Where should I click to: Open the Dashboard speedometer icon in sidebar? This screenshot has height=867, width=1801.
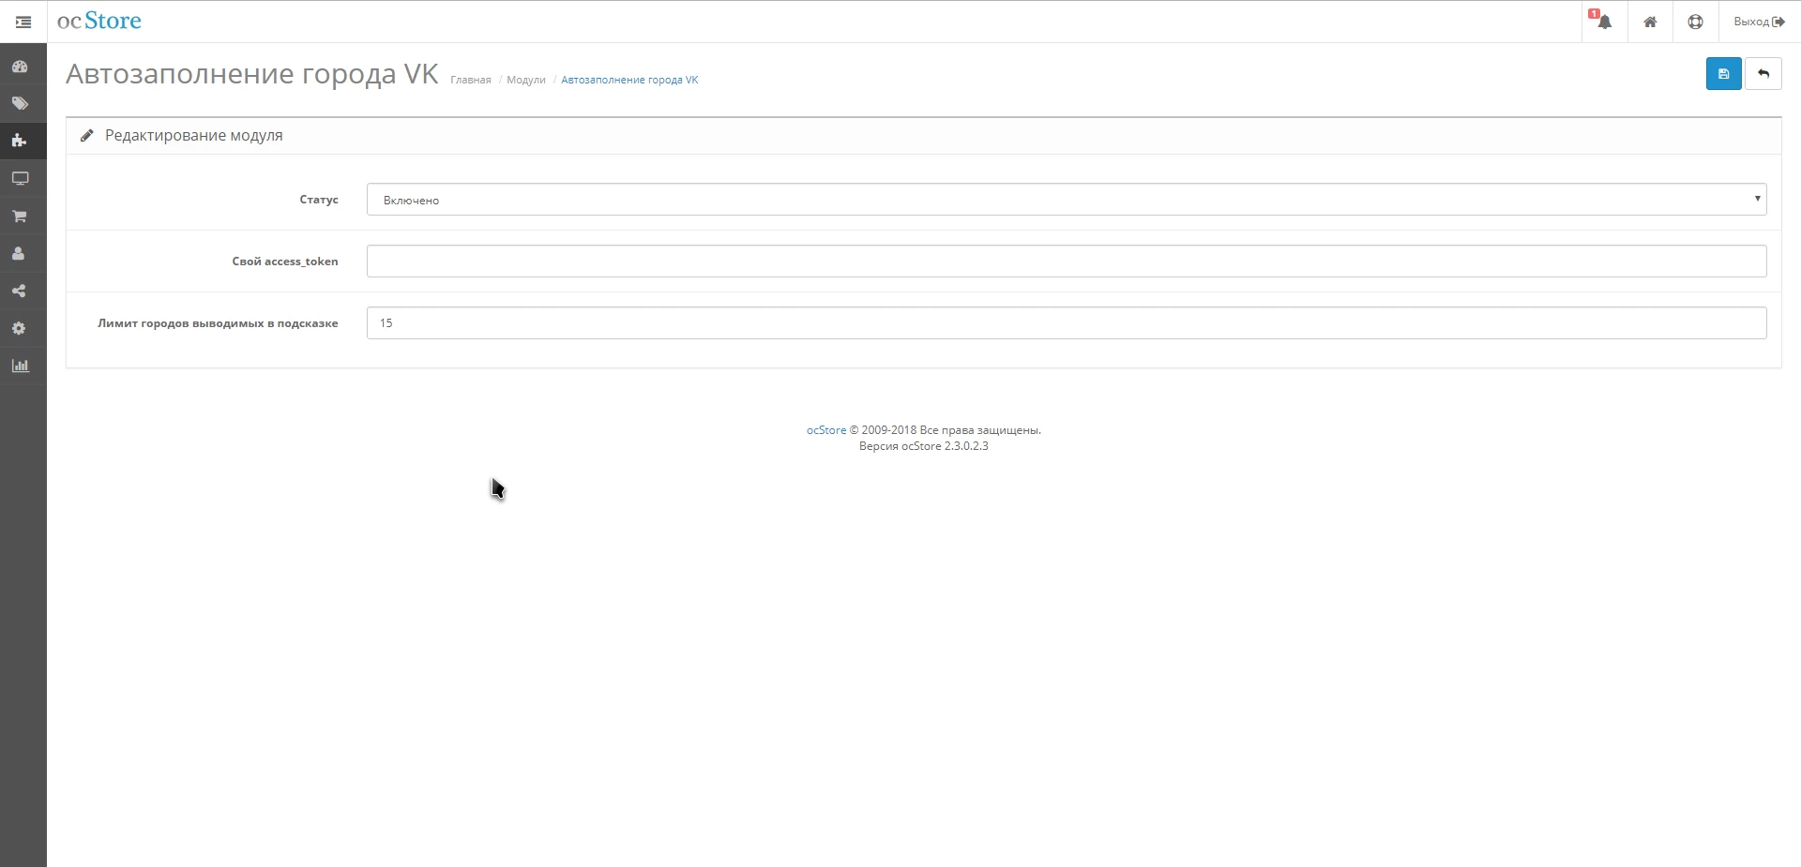pos(20,67)
